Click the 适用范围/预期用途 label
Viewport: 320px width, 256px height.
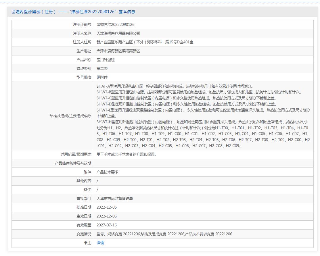pos(76,154)
